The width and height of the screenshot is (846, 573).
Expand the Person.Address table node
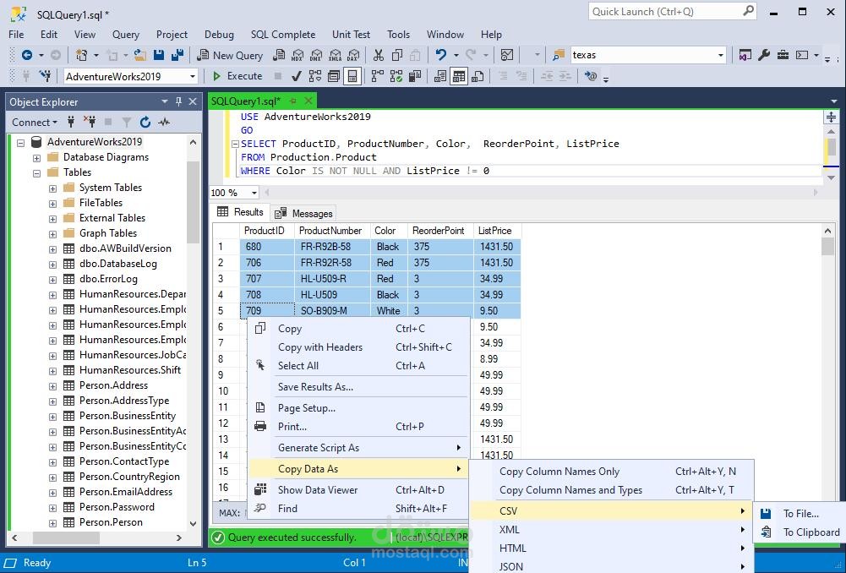52,385
